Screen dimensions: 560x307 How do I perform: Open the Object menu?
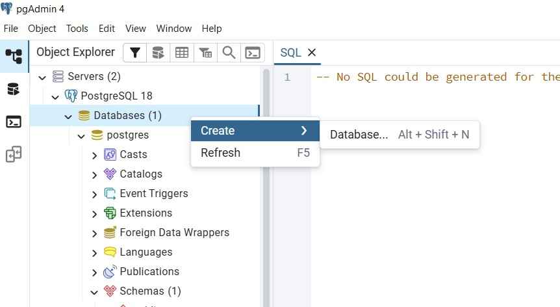click(42, 29)
